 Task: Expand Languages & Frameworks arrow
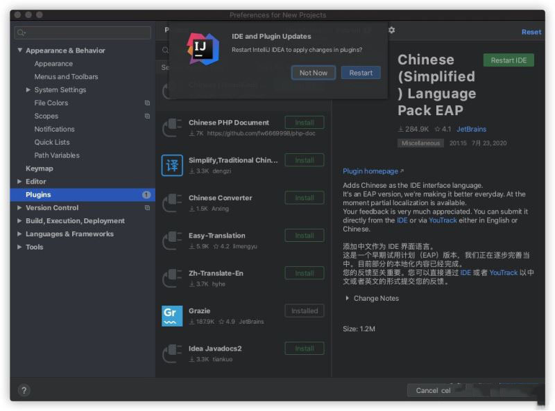click(x=19, y=234)
